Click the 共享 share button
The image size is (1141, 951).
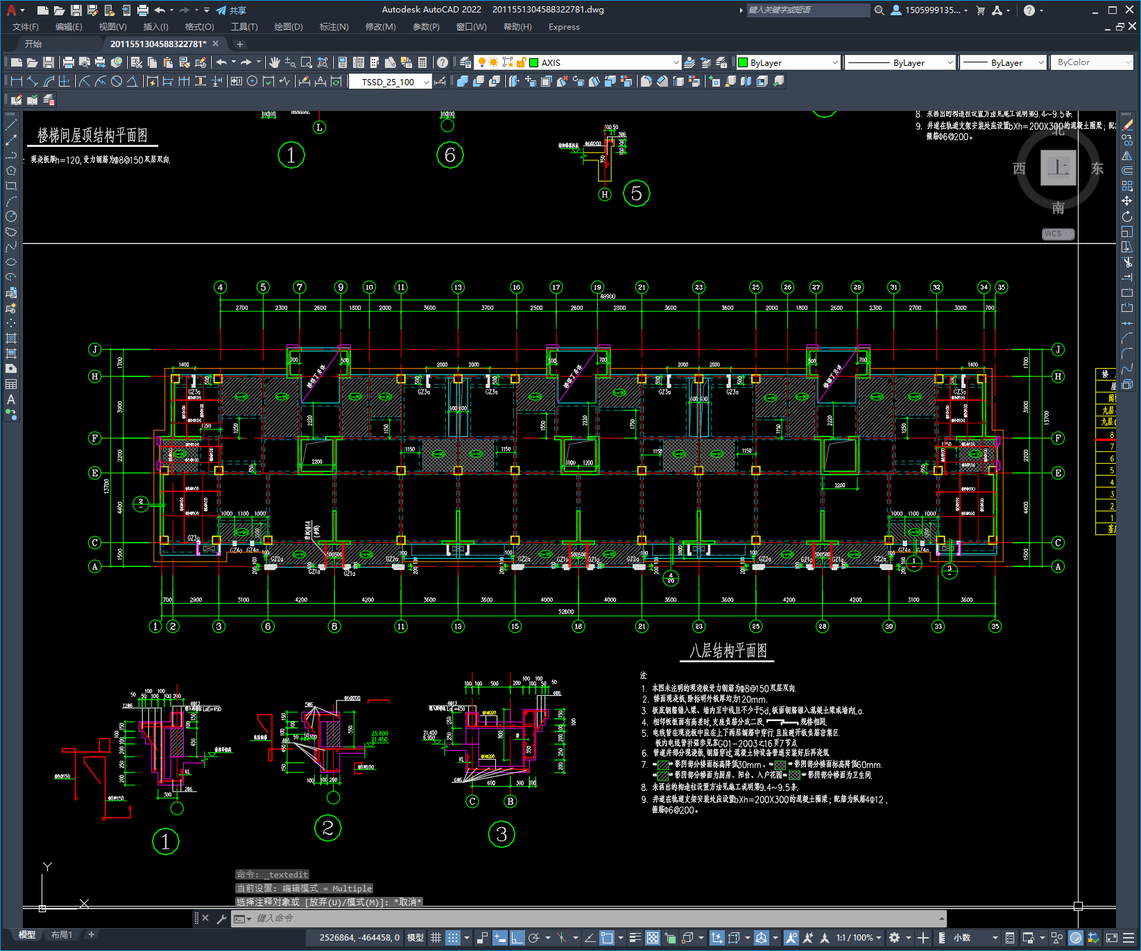coord(231,10)
